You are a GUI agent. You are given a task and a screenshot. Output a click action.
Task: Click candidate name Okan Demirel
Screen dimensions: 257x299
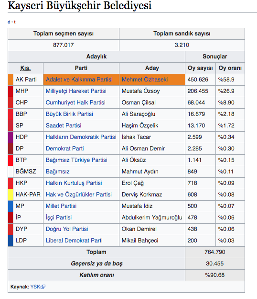pos(139,229)
